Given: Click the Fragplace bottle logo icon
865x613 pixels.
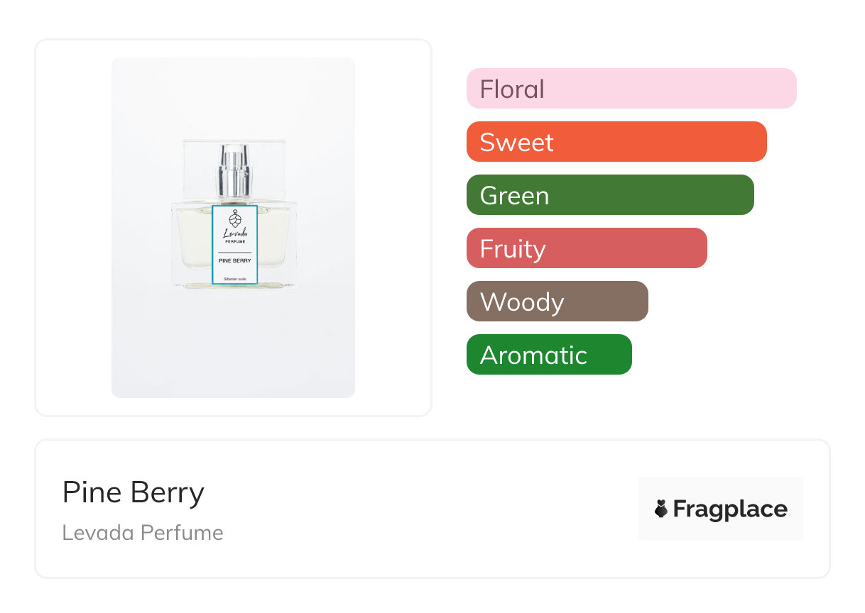Looking at the screenshot, I should coord(661,509).
